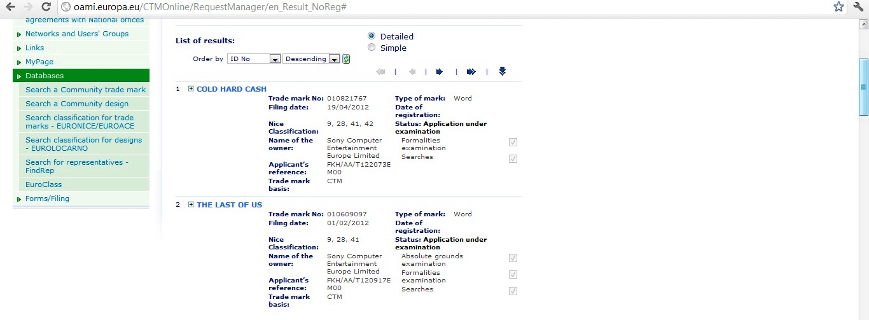
Task: Open the EuroClass link
Action: point(44,184)
